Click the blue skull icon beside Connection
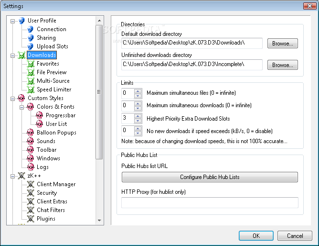This screenshot has height=246, width=319. pyautogui.click(x=31, y=29)
